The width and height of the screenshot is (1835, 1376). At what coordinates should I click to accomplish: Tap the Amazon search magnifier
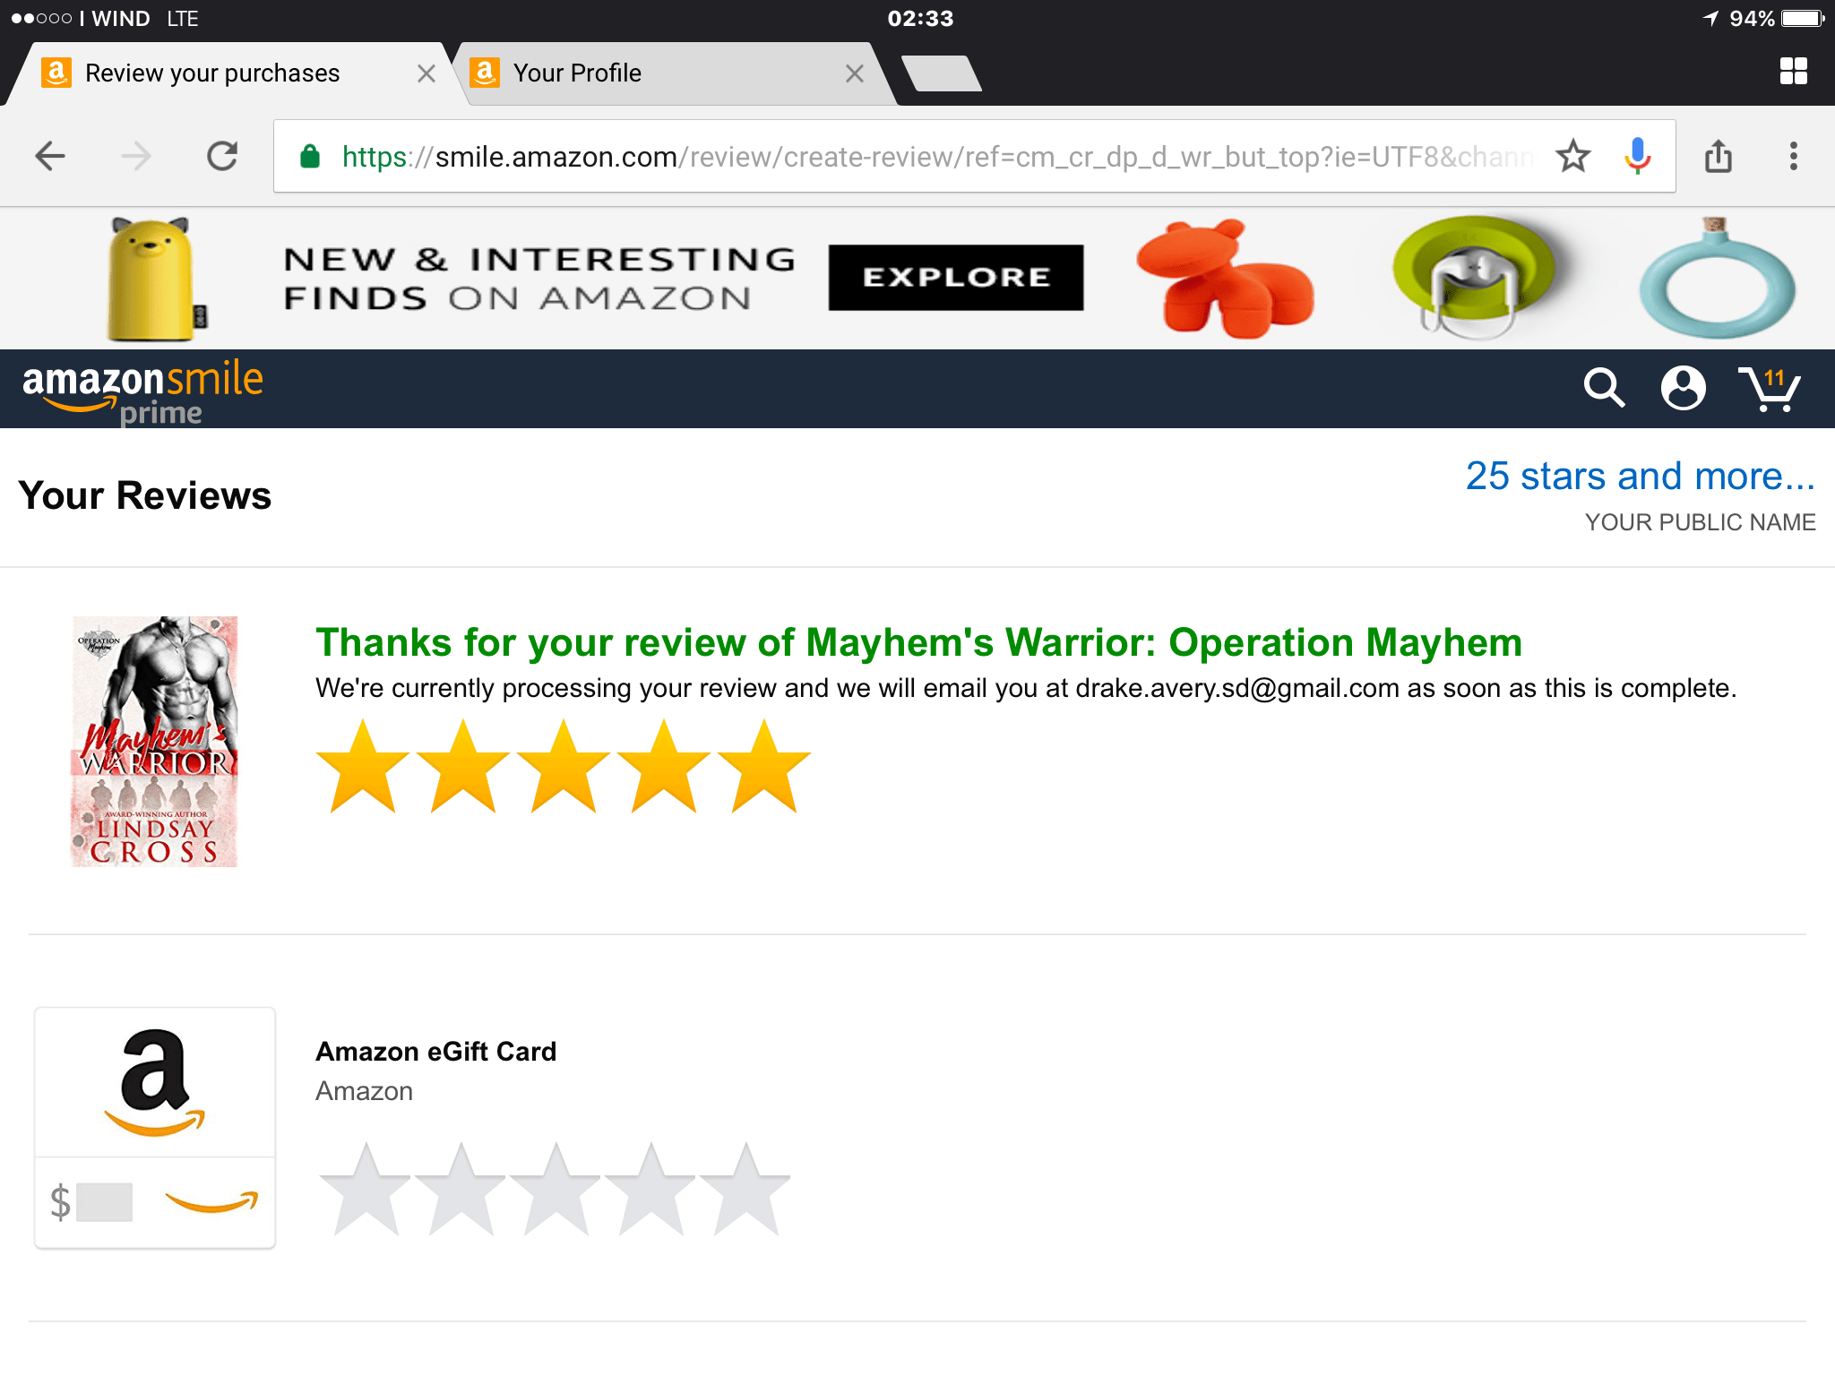(x=1603, y=389)
